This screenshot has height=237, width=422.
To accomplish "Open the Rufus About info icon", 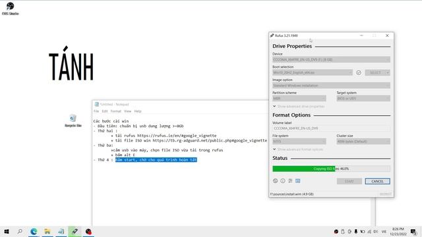I will [x=283, y=181].
